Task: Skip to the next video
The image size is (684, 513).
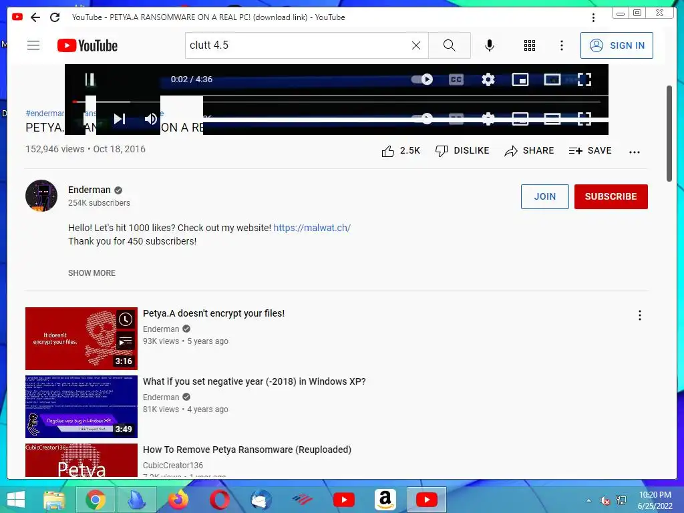Action: (x=120, y=119)
